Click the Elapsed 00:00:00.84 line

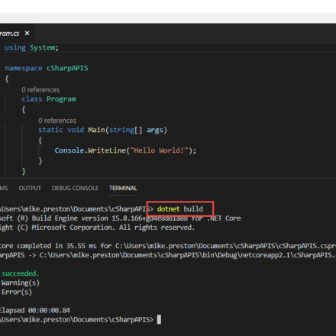pyautogui.click(x=35, y=310)
